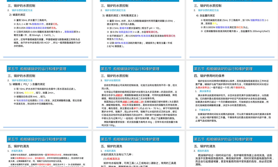This screenshot has height=167, width=278.
Task: Click red underlined term "磷酸三钠"
Action: click(x=127, y=102)
